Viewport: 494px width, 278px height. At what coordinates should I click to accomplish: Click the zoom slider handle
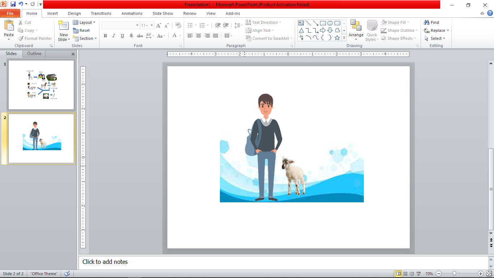tap(454, 274)
